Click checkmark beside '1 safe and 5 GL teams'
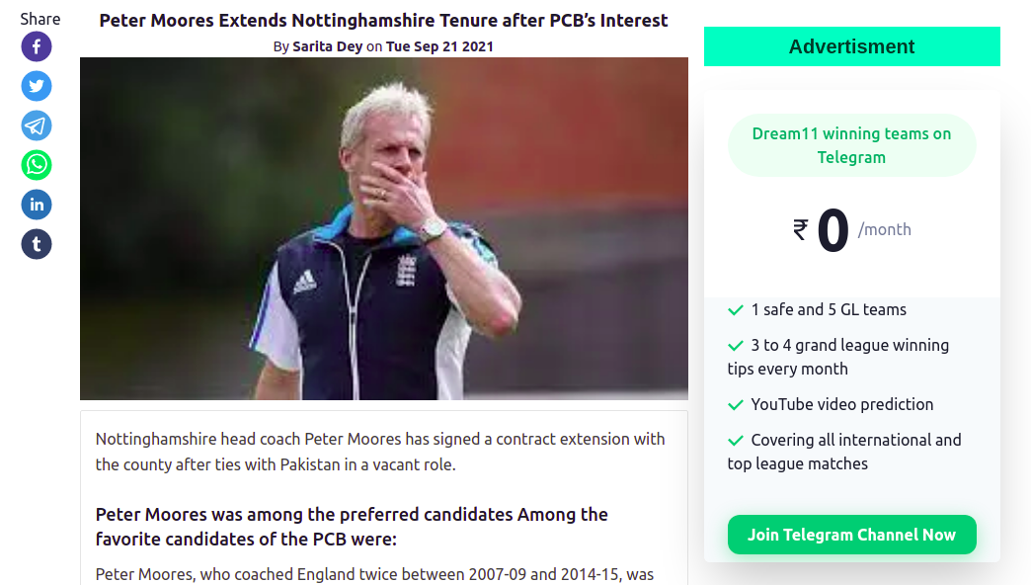 [736, 310]
